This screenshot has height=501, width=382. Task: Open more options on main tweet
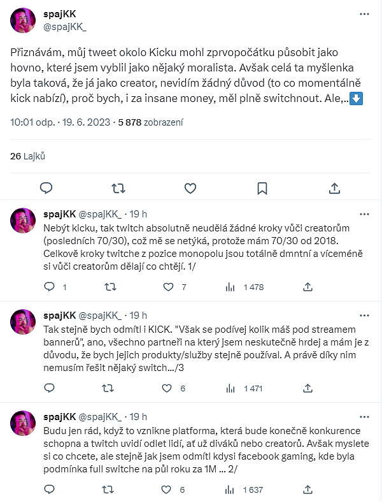click(x=363, y=13)
